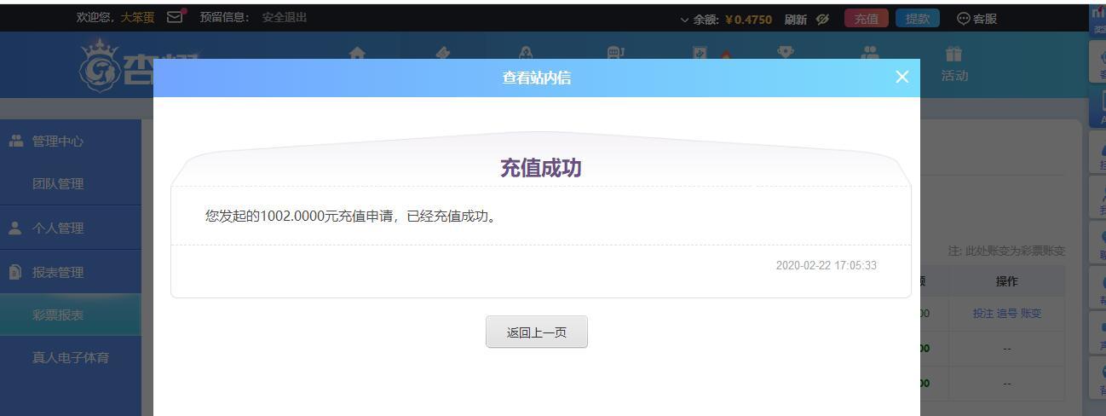Open 团队管理 in the sidebar
The width and height of the screenshot is (1106, 416).
58,184
